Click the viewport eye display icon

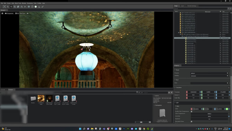[27, 13]
